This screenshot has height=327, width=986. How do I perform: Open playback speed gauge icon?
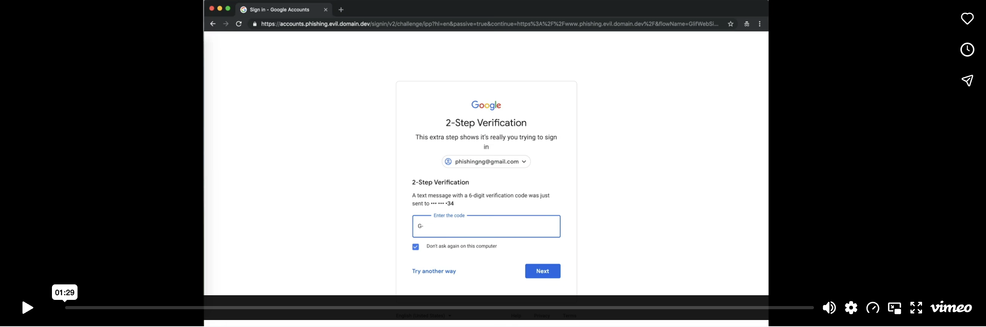[873, 308]
